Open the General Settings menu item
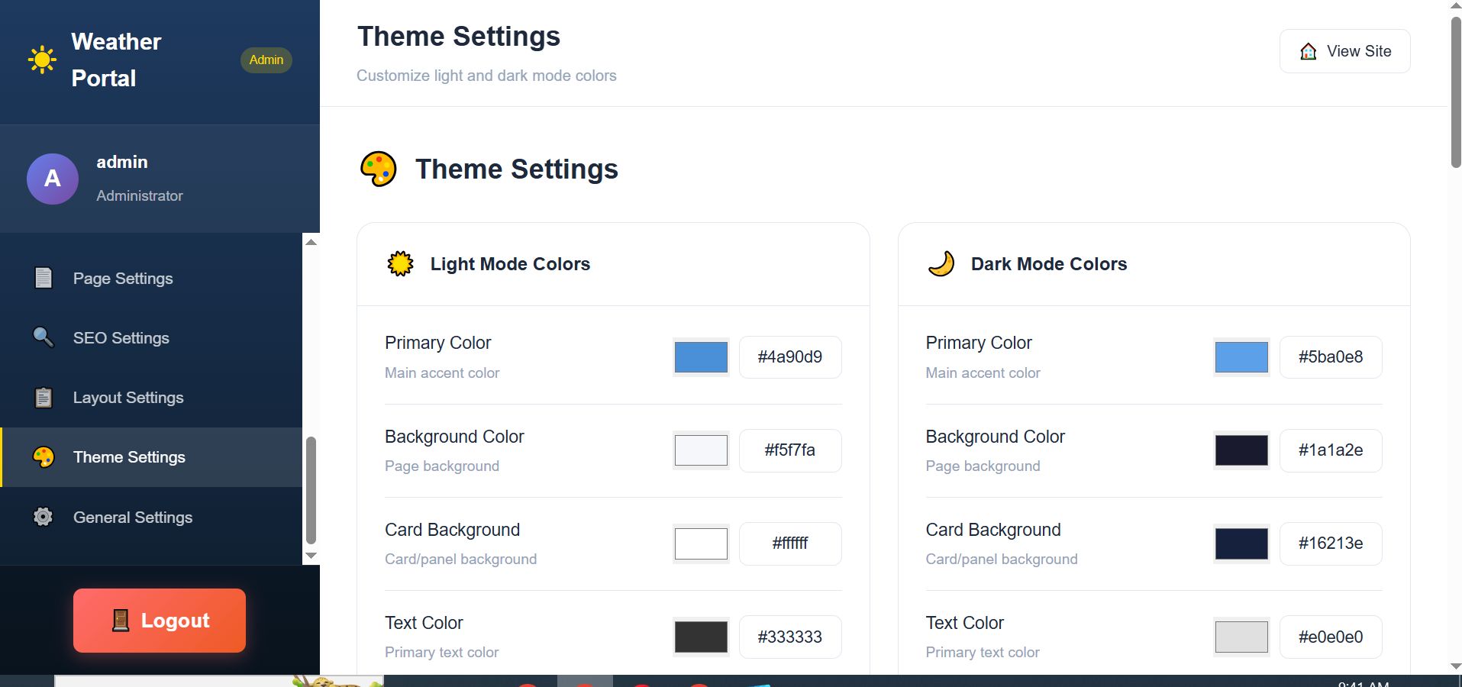1462x687 pixels. (133, 518)
